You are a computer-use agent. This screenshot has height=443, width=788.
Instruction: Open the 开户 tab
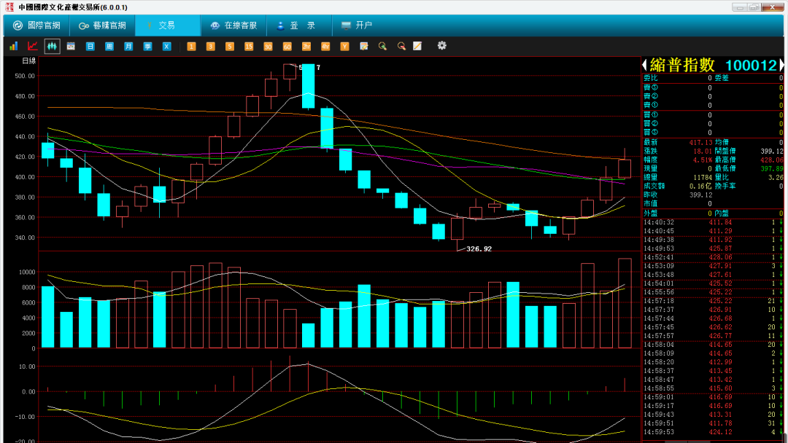click(357, 25)
